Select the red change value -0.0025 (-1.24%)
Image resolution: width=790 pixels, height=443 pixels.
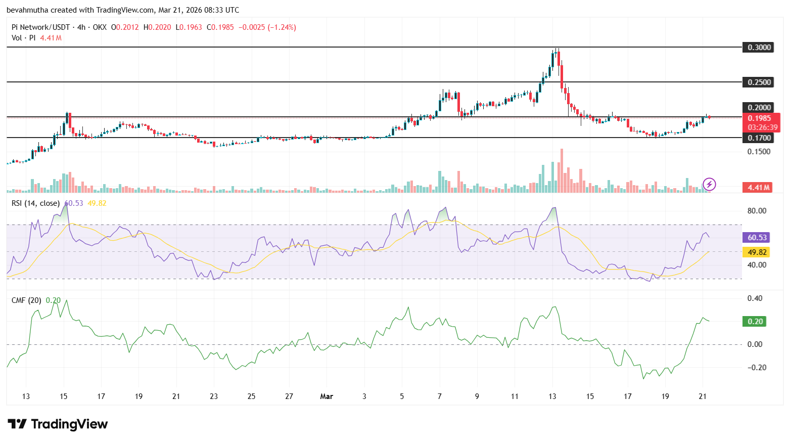click(267, 27)
